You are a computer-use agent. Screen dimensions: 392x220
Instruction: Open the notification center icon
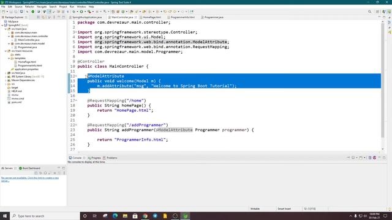(x=385, y=216)
